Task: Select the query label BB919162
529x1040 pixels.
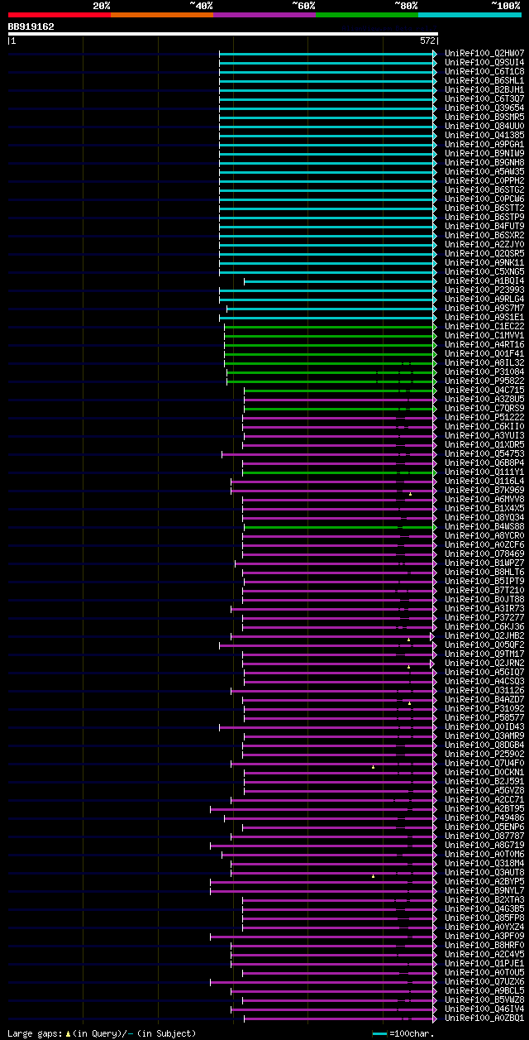Action: tap(31, 26)
